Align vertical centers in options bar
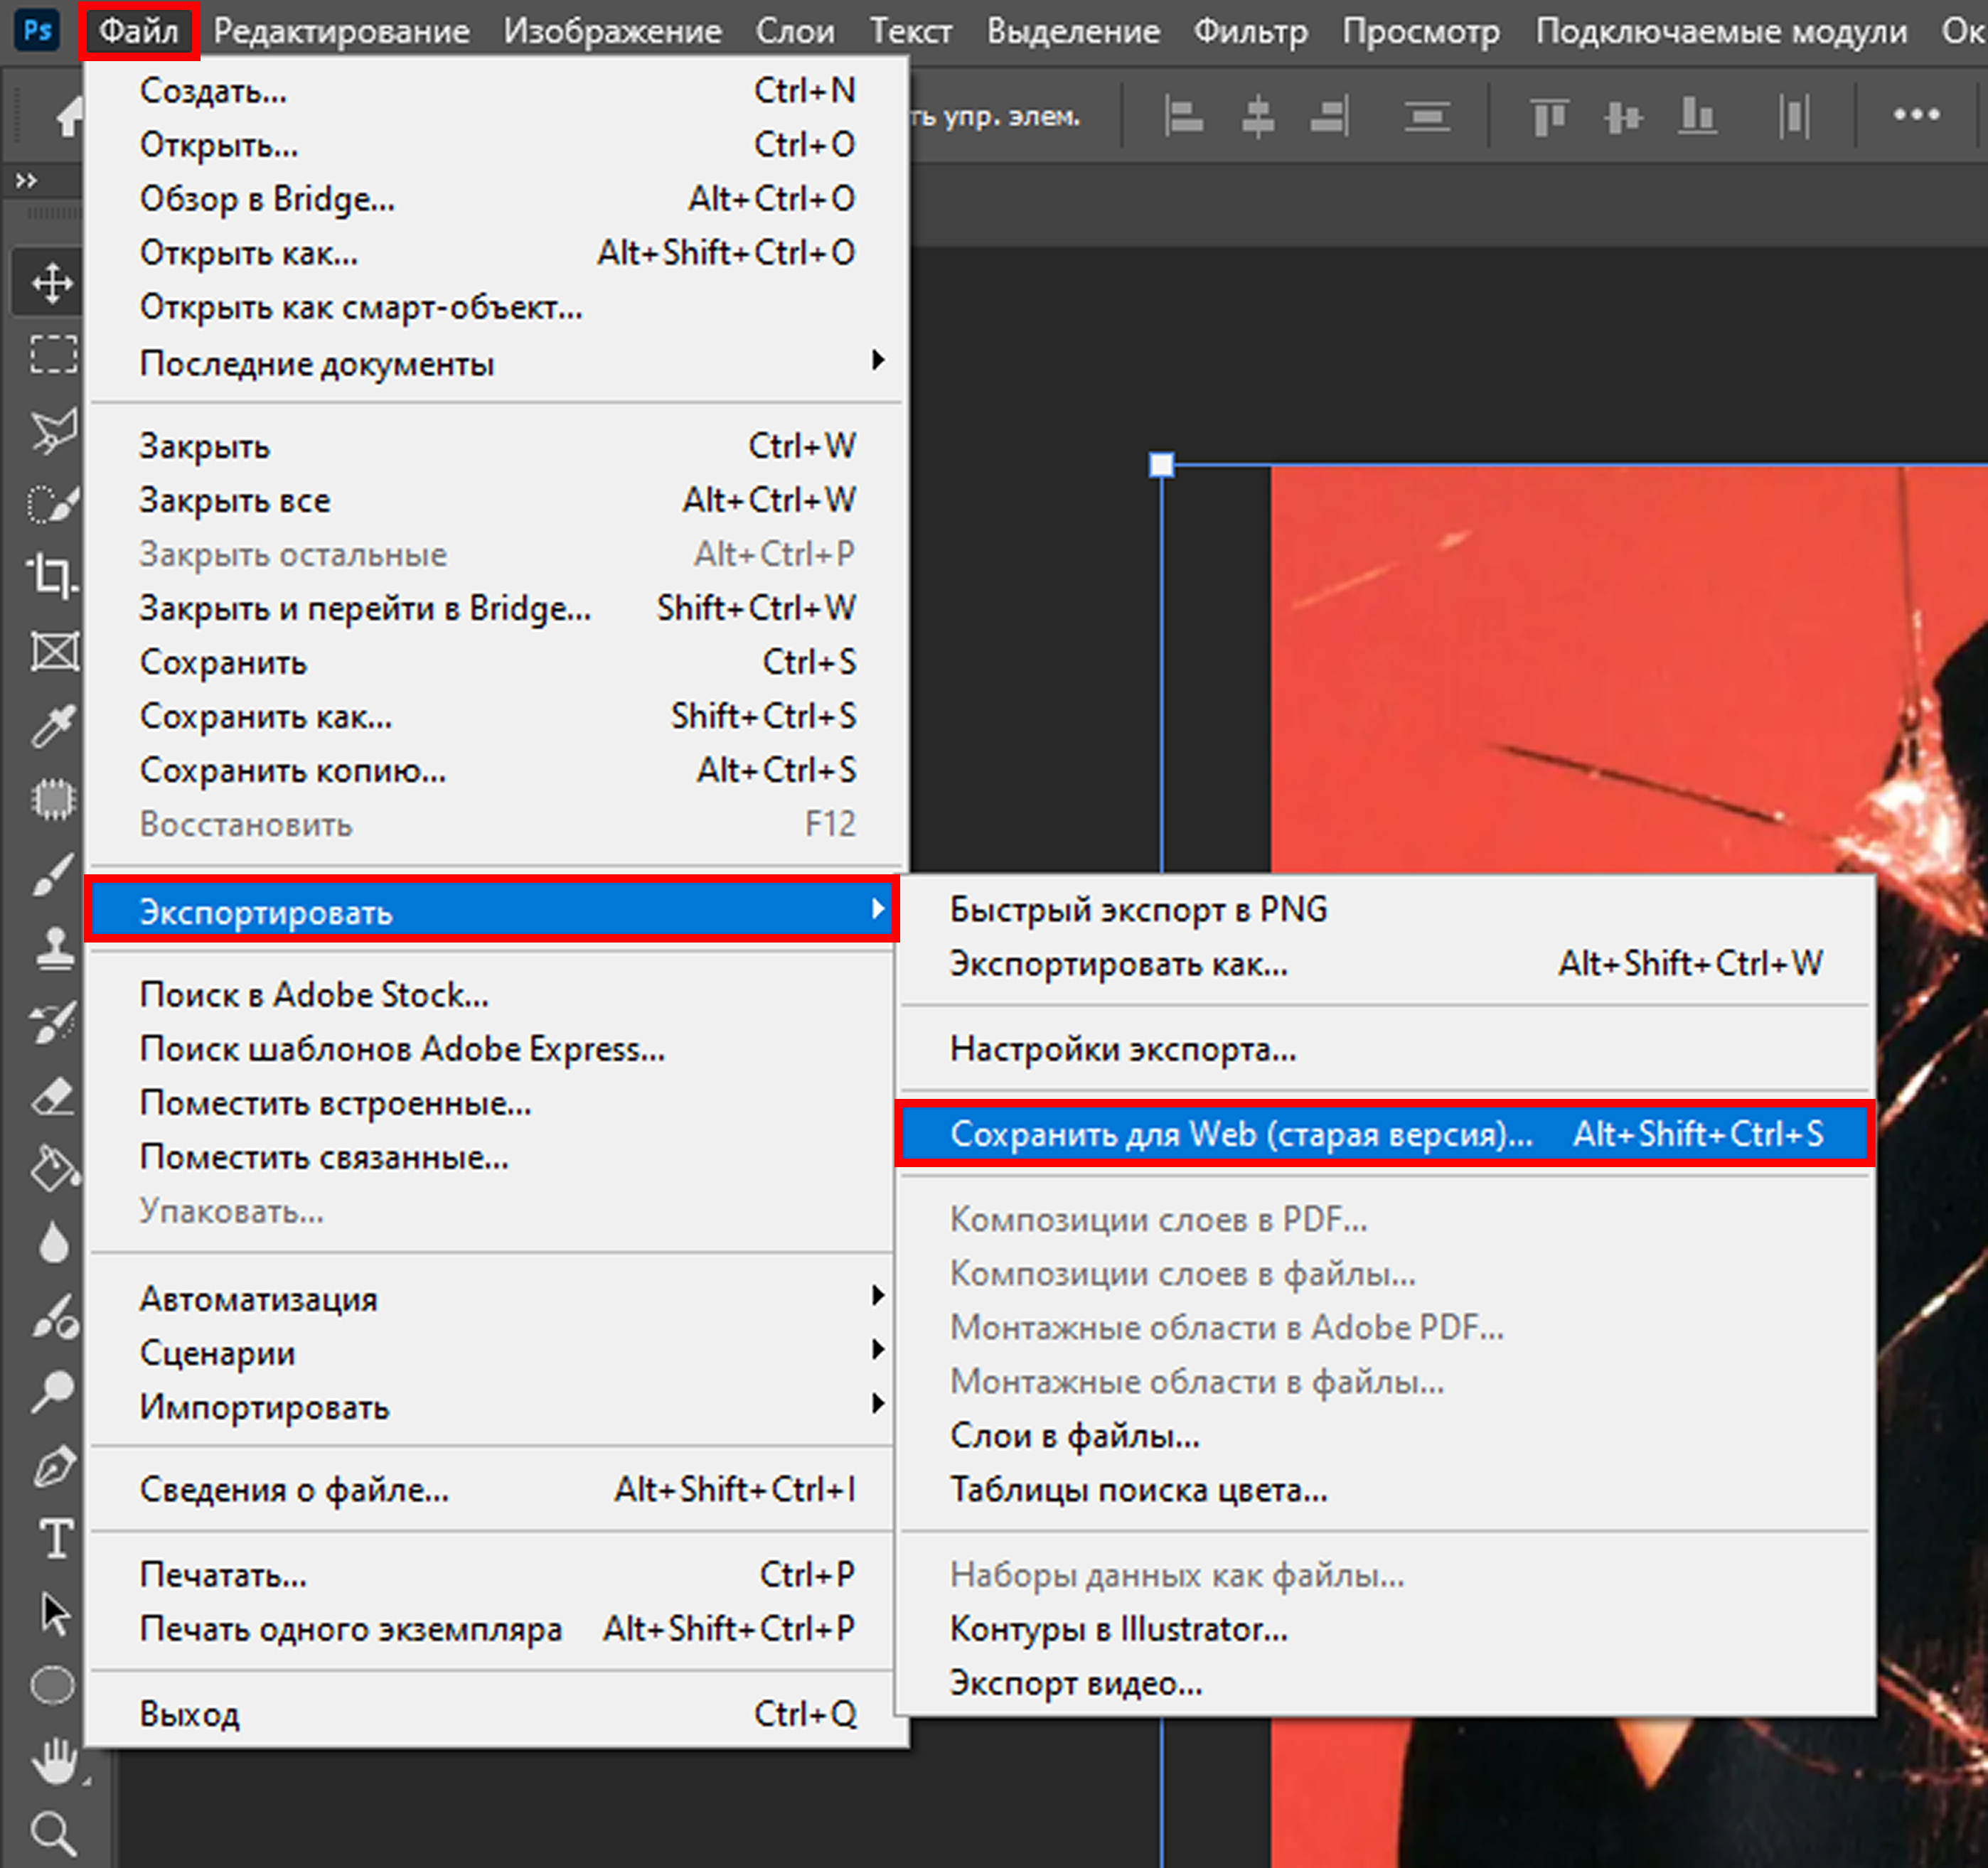Image resolution: width=1988 pixels, height=1868 pixels. (1623, 117)
